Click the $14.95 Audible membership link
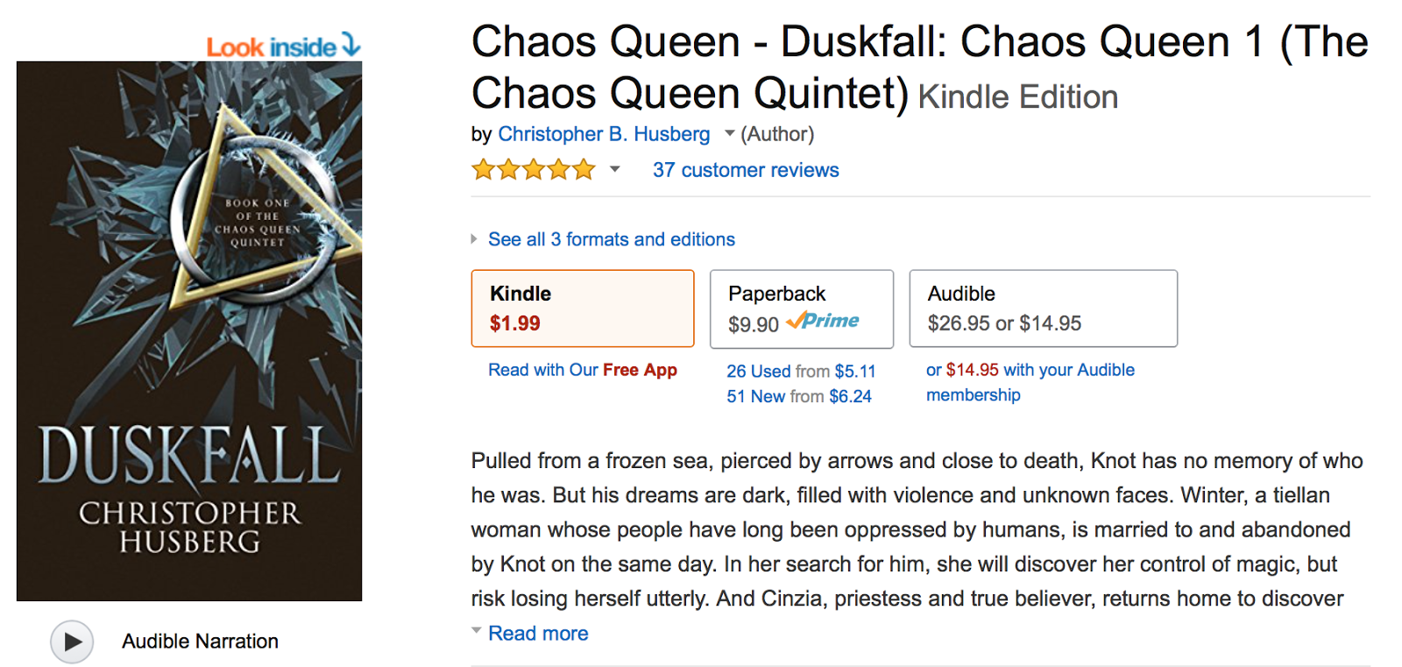 click(1030, 382)
